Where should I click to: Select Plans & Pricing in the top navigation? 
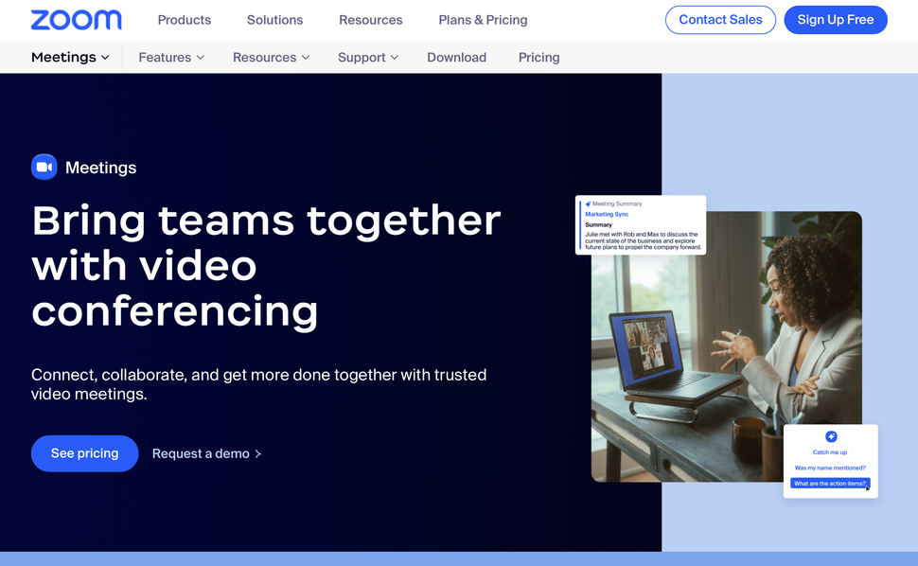point(483,20)
